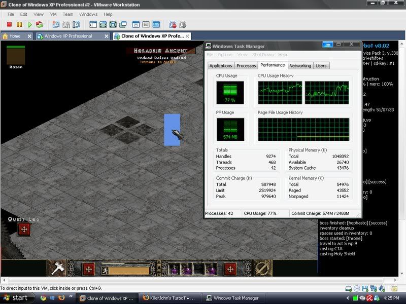Show the appliance view toolbar icon

146,24
